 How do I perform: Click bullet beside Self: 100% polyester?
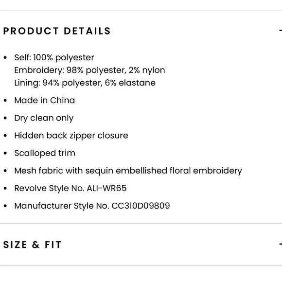coord(5,58)
